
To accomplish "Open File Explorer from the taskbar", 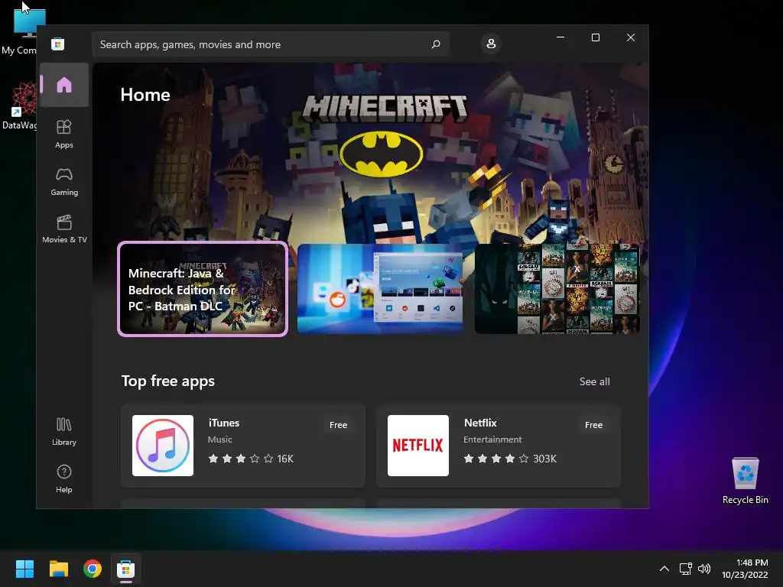I will [x=58, y=569].
